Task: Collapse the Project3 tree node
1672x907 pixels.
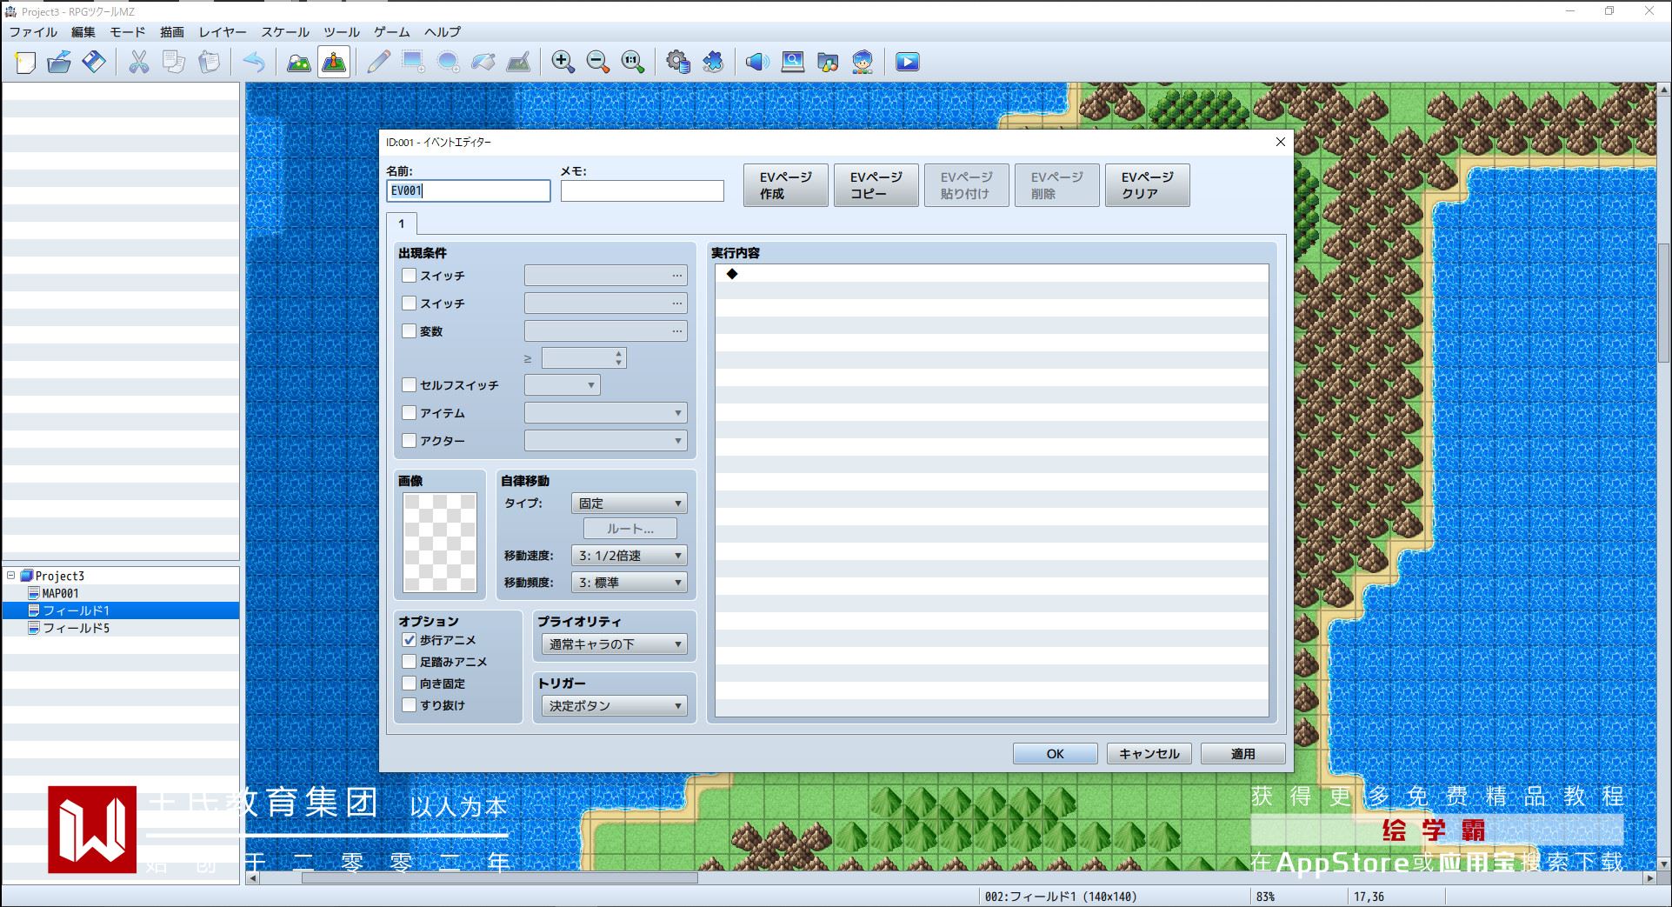Action: click(x=11, y=576)
